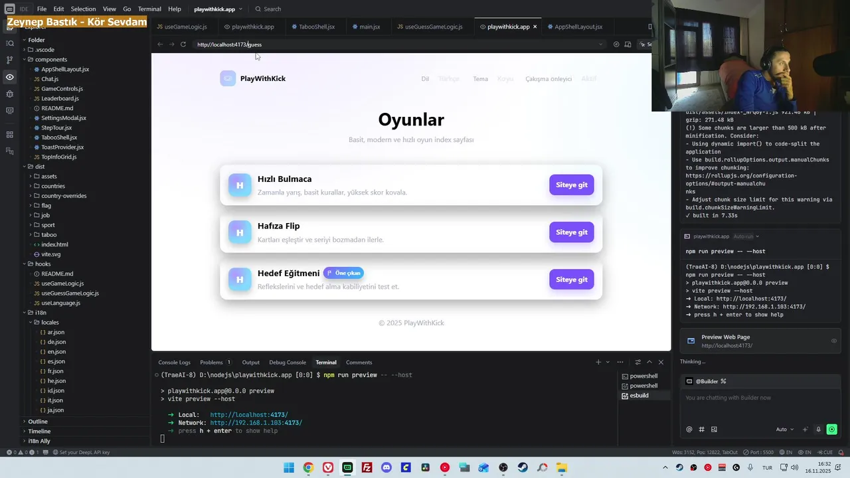Expand the Timeline section
Image resolution: width=850 pixels, height=478 pixels.
[x=39, y=432]
